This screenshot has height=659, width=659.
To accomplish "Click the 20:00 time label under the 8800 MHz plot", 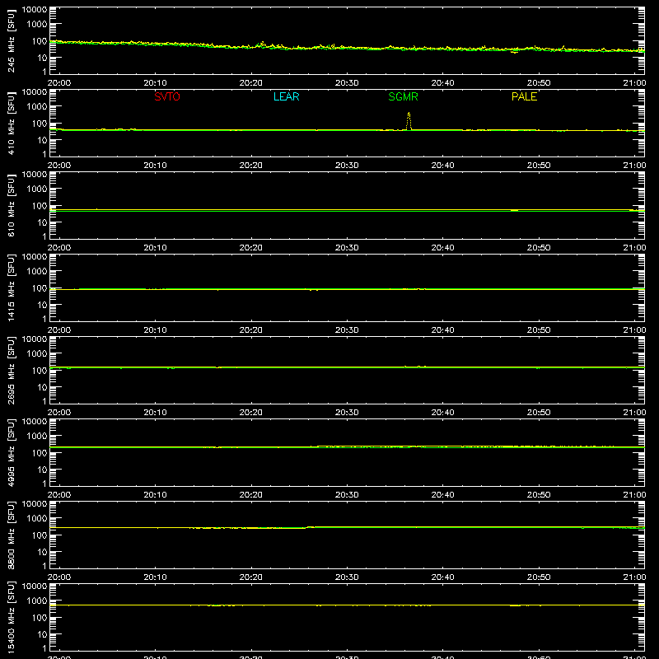I will 59,577.
